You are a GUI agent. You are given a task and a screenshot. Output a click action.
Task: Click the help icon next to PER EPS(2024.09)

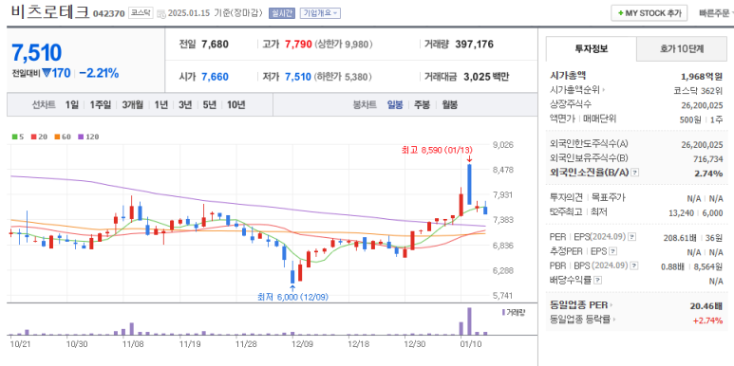(632, 237)
